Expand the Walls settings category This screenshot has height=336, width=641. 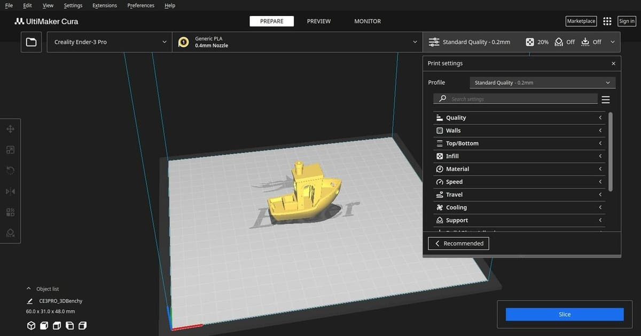pos(519,131)
